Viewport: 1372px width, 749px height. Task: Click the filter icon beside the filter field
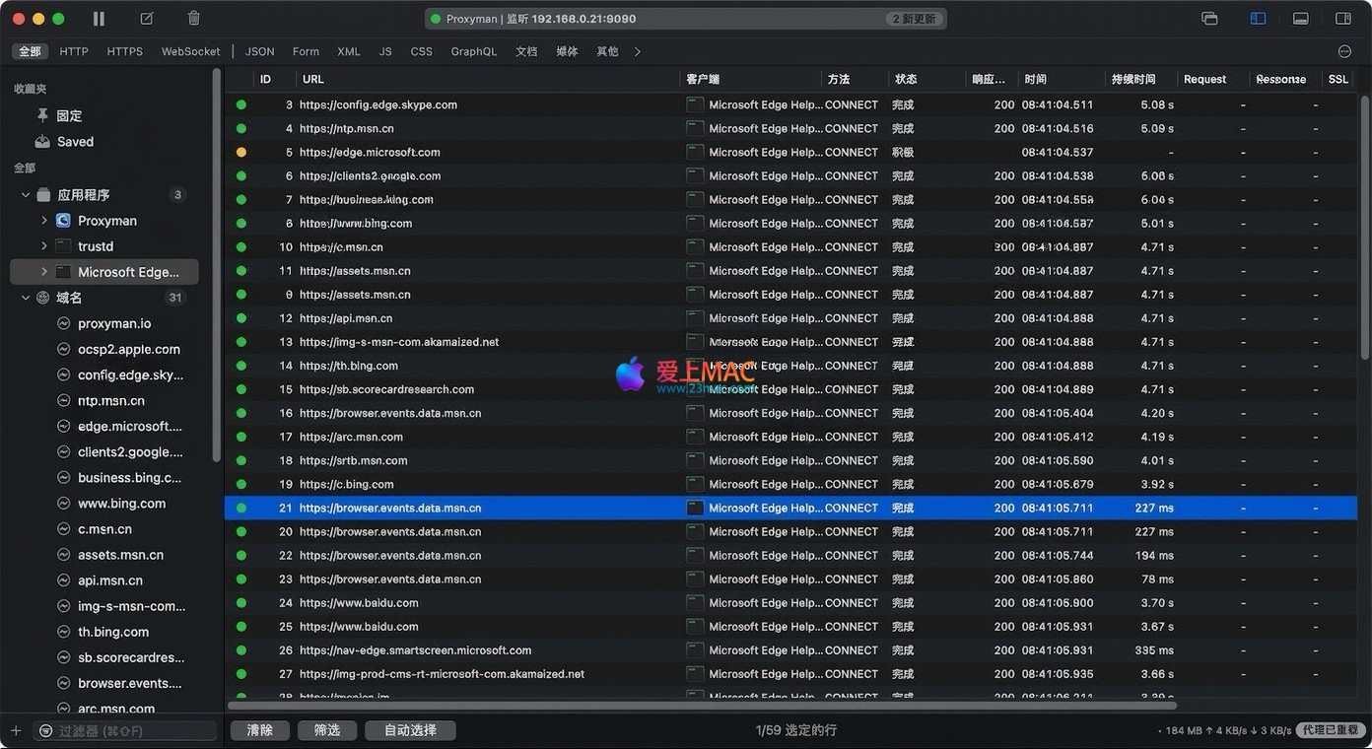point(45,731)
